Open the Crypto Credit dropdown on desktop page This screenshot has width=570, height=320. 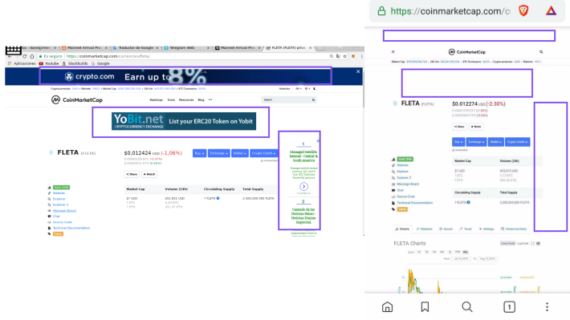pyautogui.click(x=263, y=153)
